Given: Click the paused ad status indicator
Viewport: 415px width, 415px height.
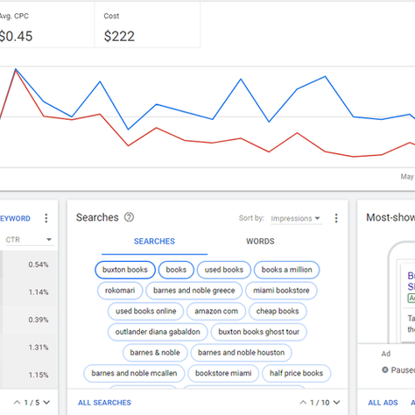Looking at the screenshot, I should pos(398,370).
